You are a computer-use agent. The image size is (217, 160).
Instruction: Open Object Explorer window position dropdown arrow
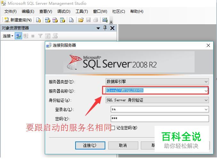coord(98,28)
